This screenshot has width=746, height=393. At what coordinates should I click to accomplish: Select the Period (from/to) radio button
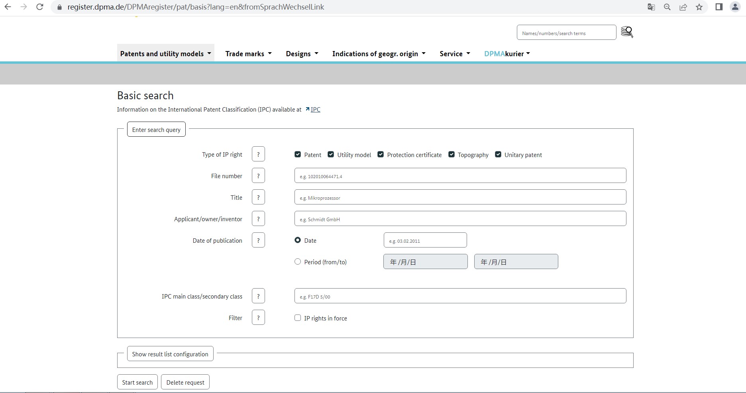tap(298, 261)
